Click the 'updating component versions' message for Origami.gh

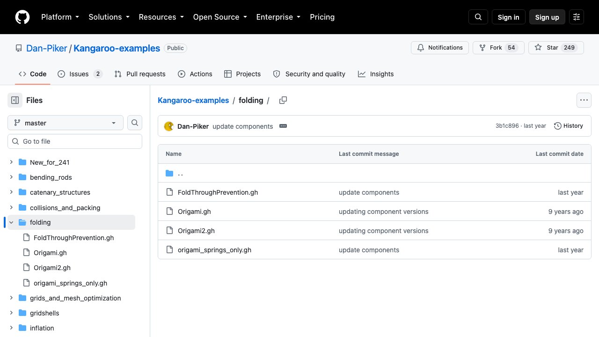pyautogui.click(x=384, y=212)
